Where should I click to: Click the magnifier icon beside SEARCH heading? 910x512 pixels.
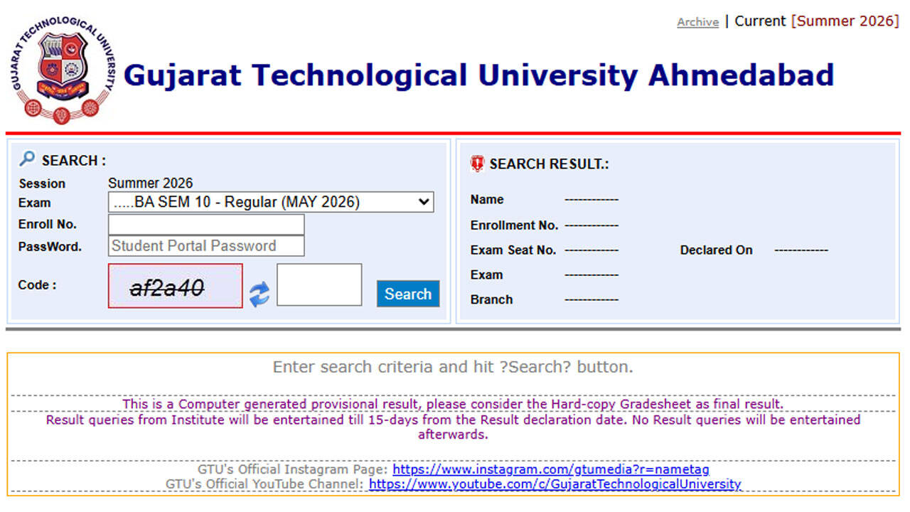(x=27, y=159)
